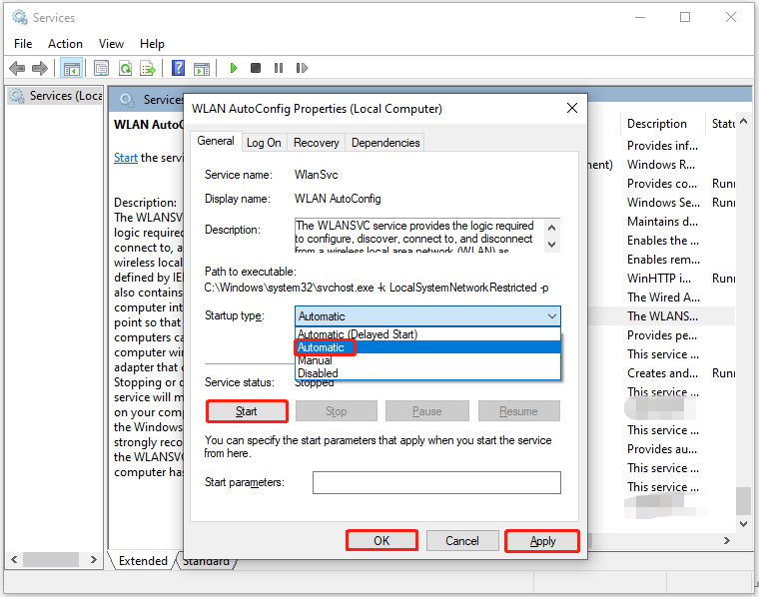Open the Action menu
The width and height of the screenshot is (759, 597).
[x=65, y=44]
